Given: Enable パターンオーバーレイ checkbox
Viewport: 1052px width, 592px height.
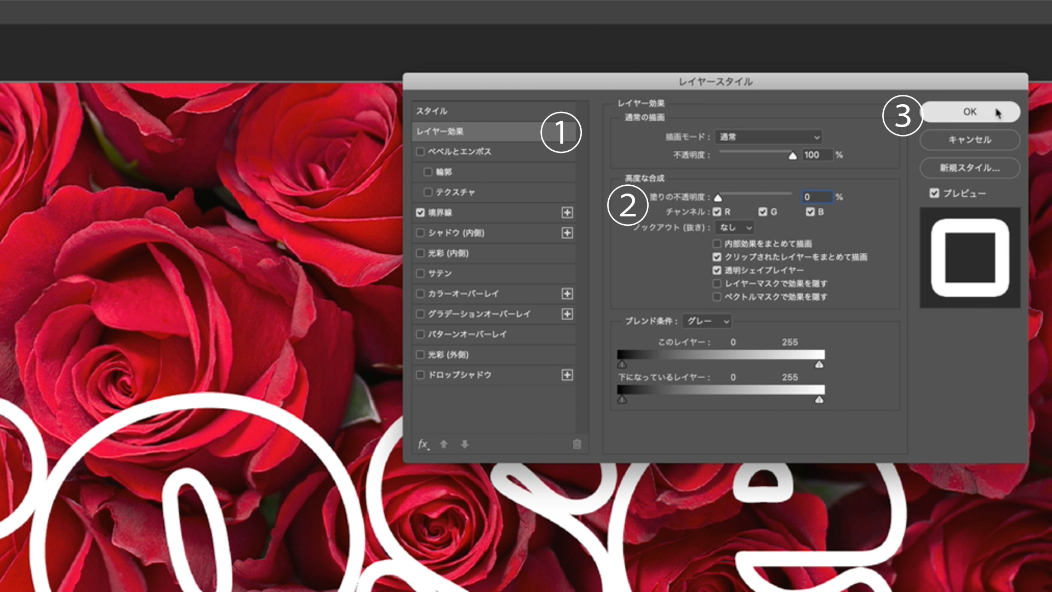Looking at the screenshot, I should click(420, 334).
